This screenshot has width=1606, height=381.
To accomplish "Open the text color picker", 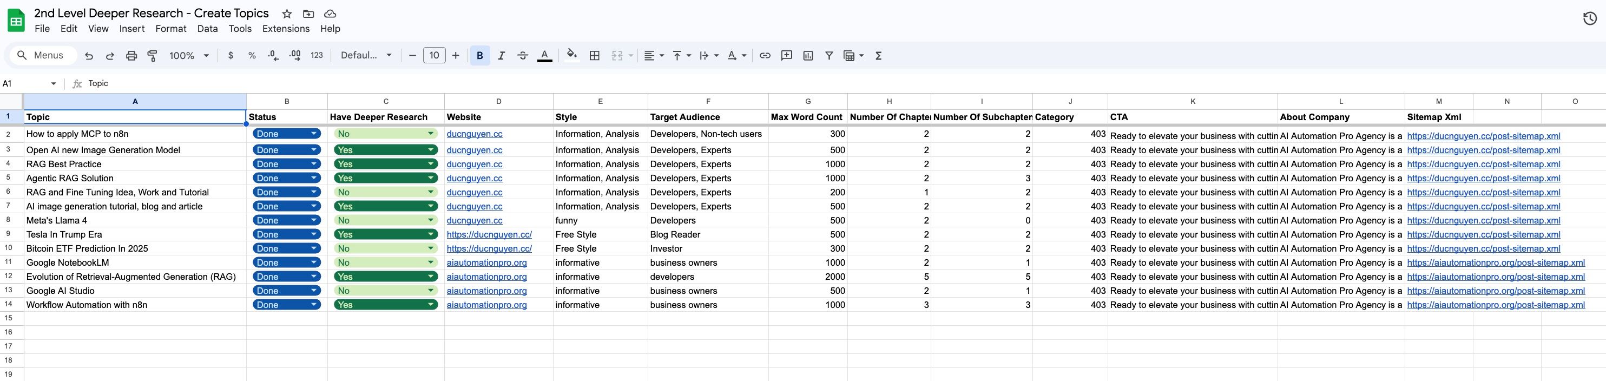I will pos(544,56).
